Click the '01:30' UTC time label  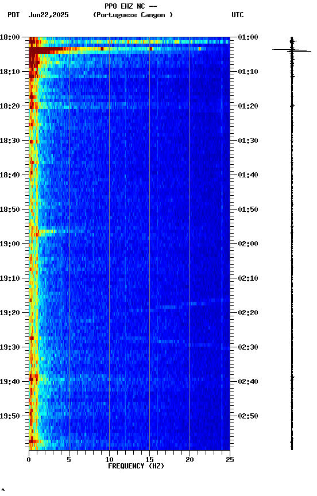pos(248,141)
